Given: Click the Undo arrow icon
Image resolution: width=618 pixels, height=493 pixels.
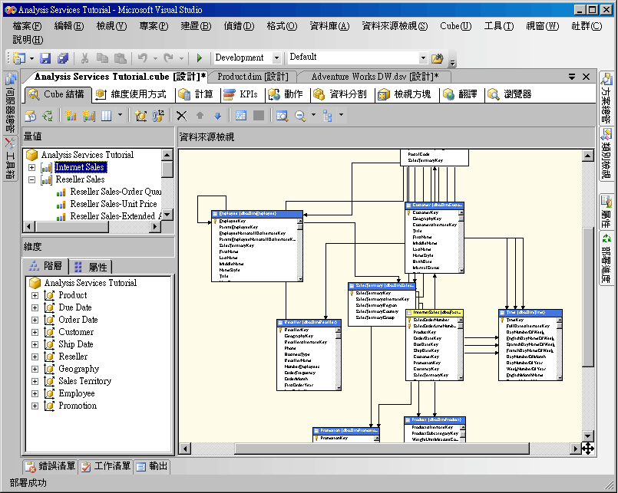Looking at the screenshot, I should tap(142, 58).
